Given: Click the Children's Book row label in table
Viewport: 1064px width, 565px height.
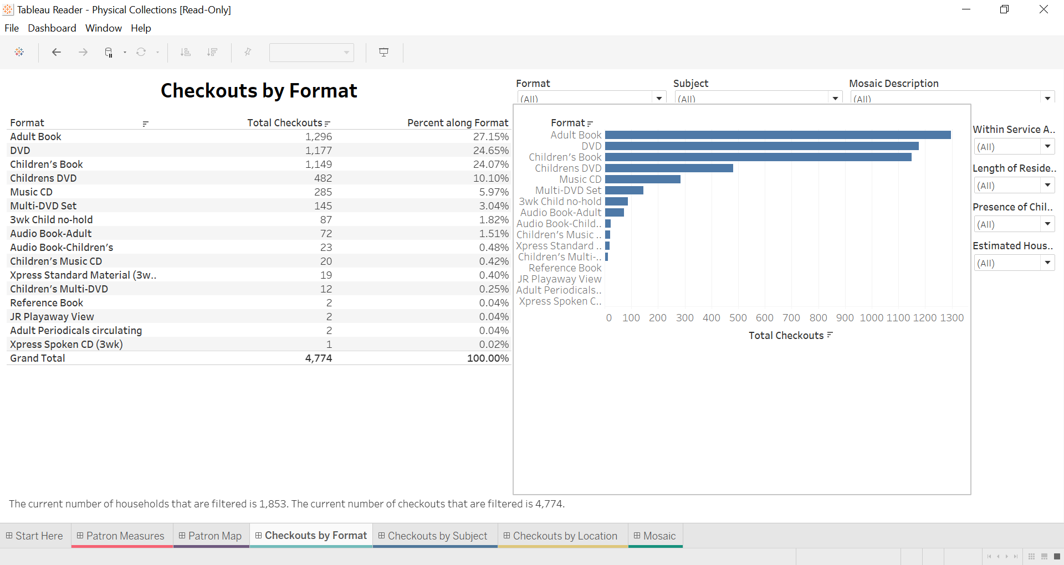Looking at the screenshot, I should coord(47,165).
